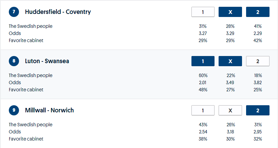
Task: Deselect the 1 pick for Luton - Swansea
Action: [203, 61]
